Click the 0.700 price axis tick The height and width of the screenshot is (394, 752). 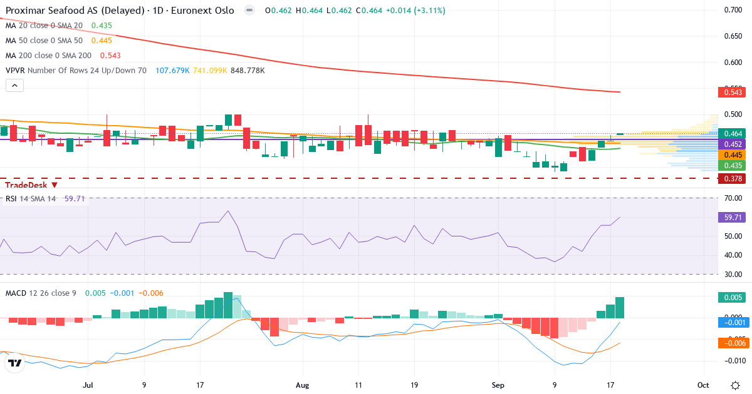[x=733, y=10]
